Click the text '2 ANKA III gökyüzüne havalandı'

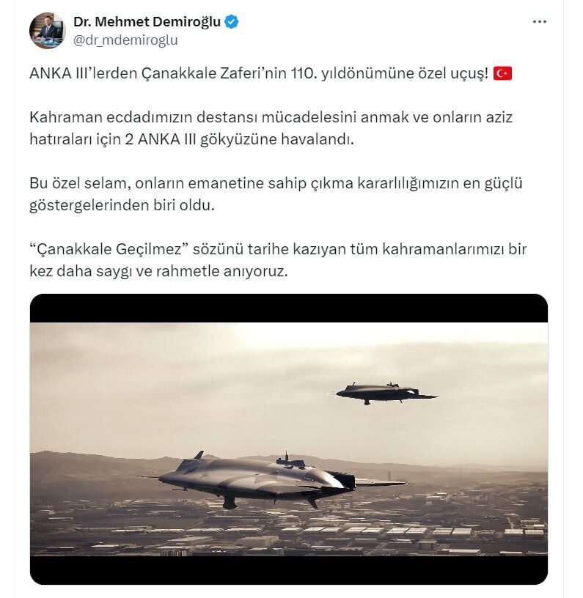coord(240,139)
